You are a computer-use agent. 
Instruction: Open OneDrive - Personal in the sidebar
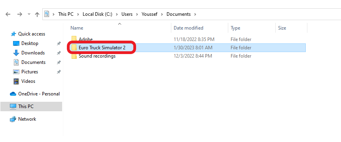coord(35,94)
